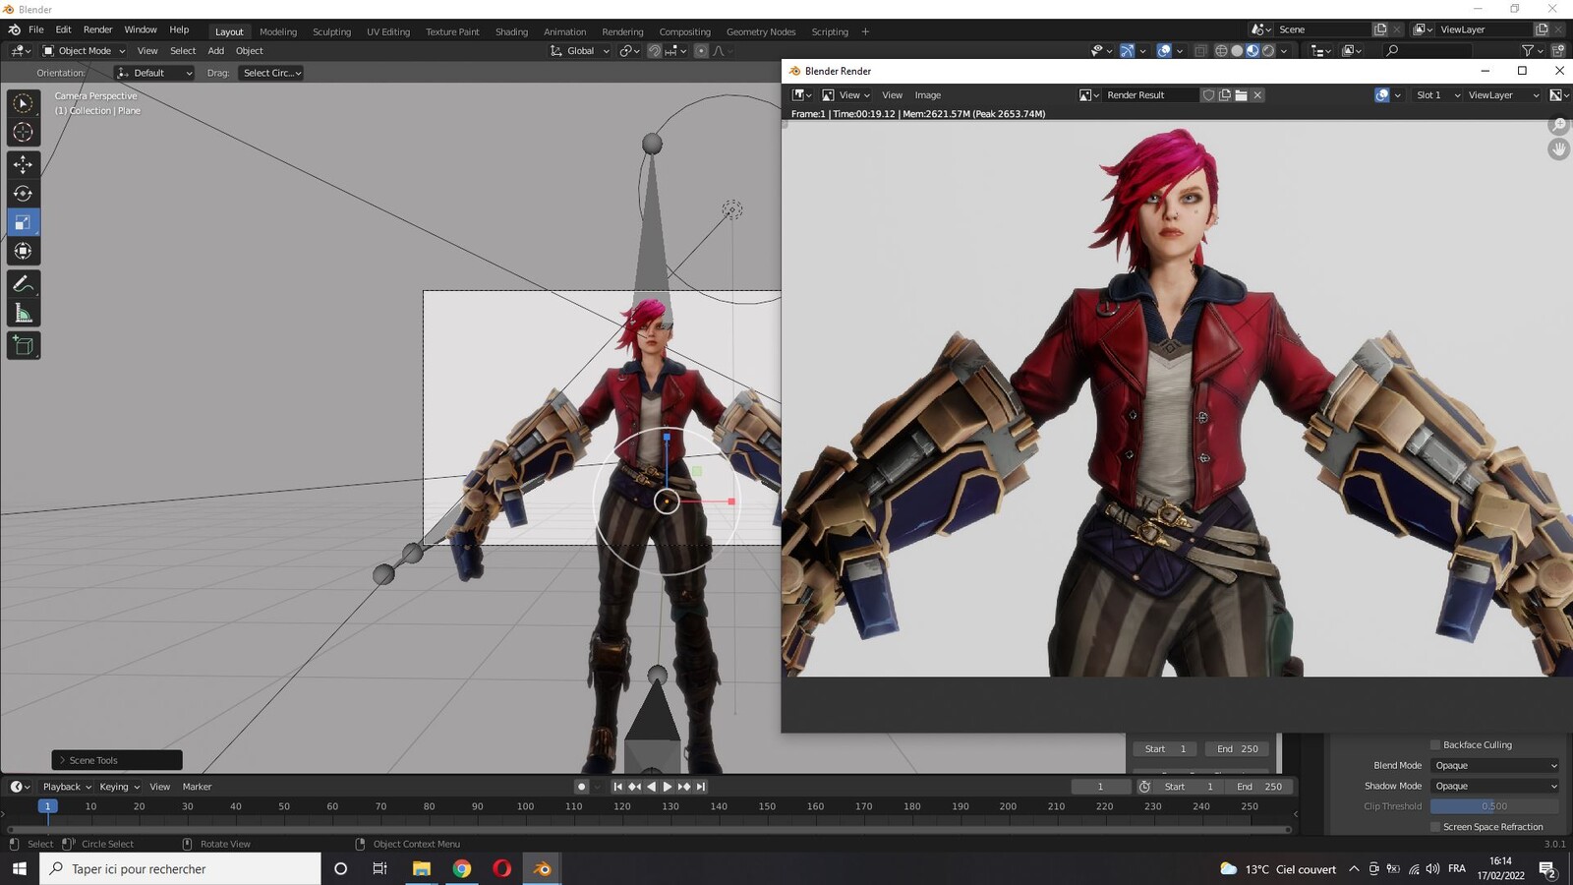
Task: Jump to timeline start frame
Action: click(x=617, y=787)
